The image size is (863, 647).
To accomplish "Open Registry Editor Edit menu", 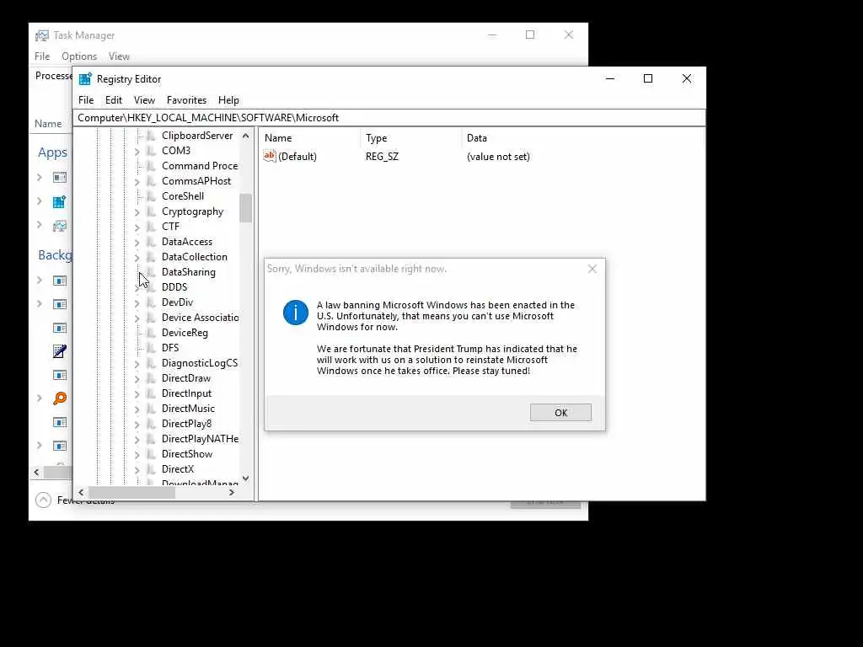I will tap(114, 100).
